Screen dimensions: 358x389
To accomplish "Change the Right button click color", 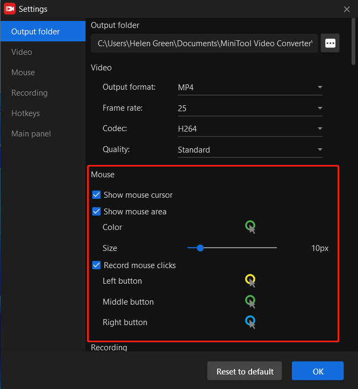I will (x=250, y=322).
